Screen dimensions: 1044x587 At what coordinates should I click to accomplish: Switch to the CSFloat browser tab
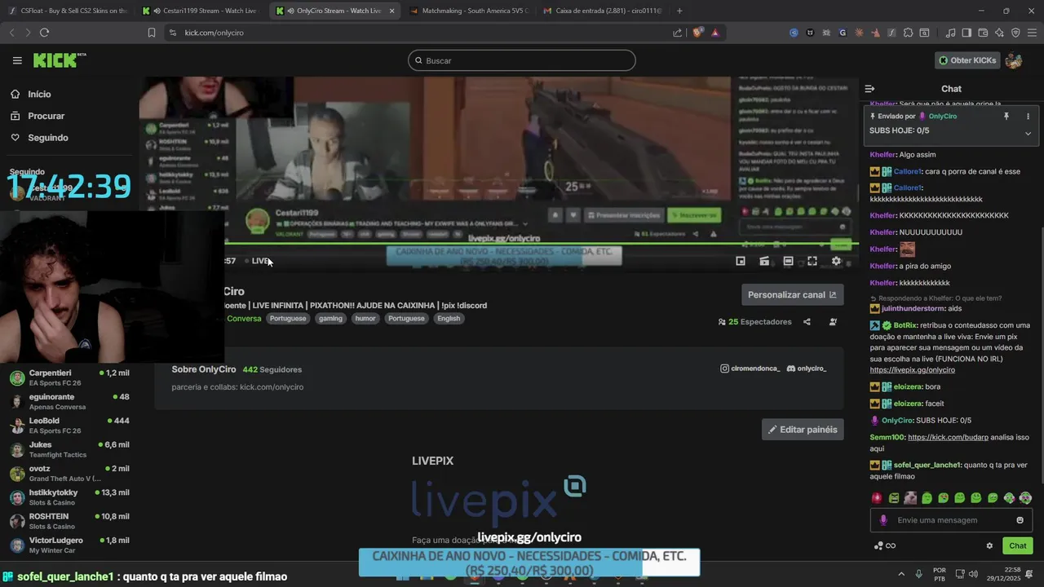click(x=69, y=11)
